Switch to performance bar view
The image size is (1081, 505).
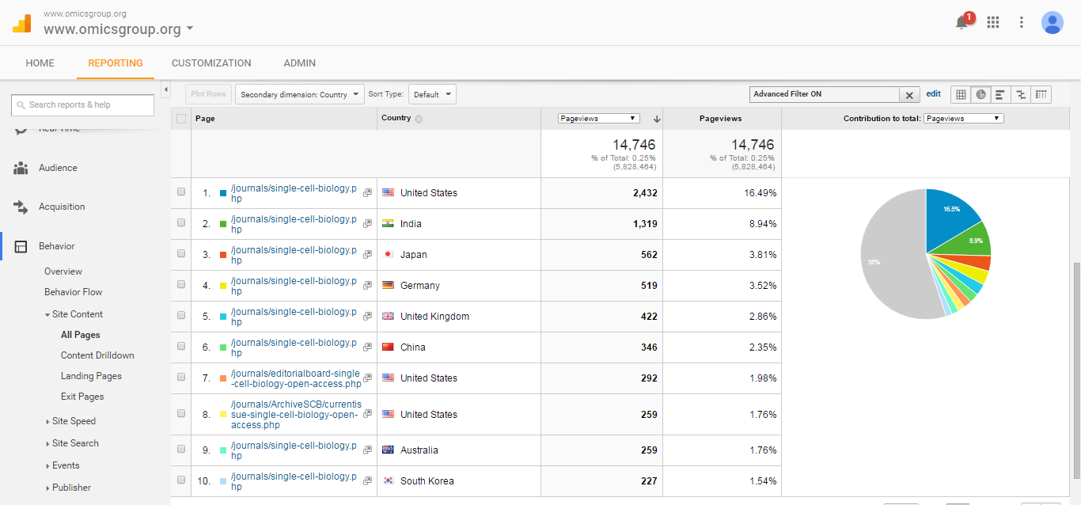click(x=1001, y=94)
